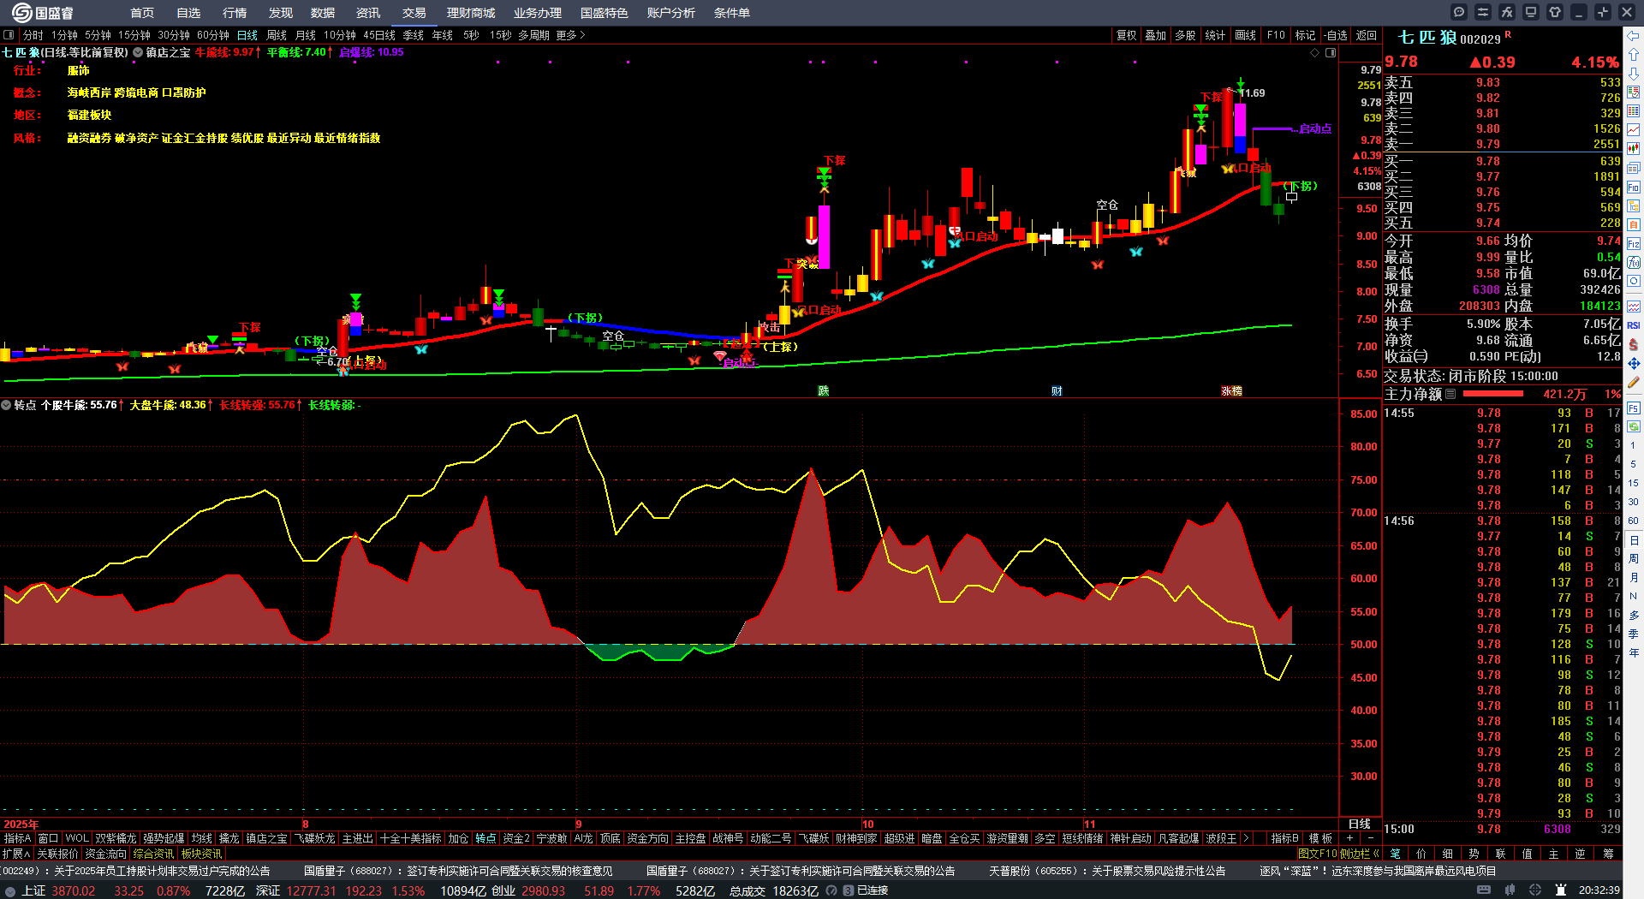
Task: Switch to 季线 quarterly period
Action: (414, 35)
